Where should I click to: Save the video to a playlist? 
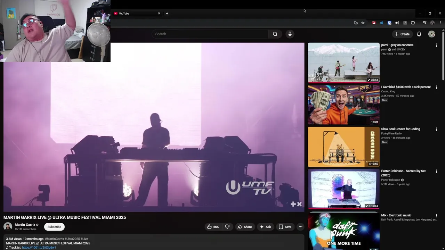(285, 227)
